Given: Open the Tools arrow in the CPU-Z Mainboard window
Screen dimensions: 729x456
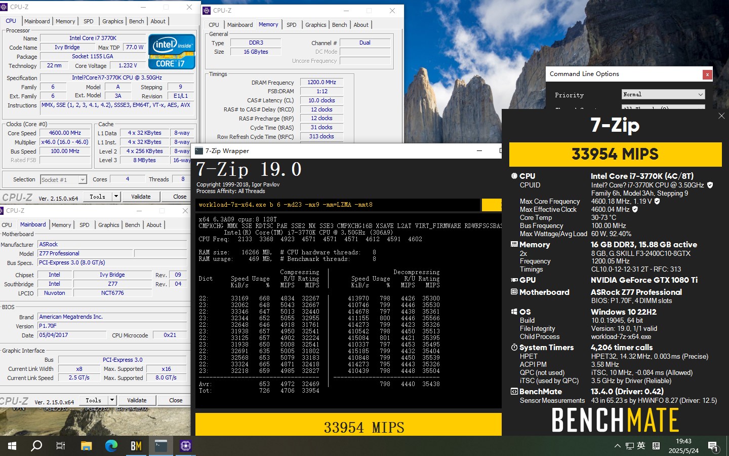Looking at the screenshot, I should pyautogui.click(x=112, y=400).
